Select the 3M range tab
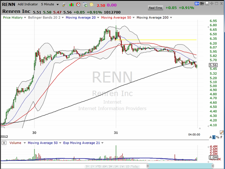Screen dimensions: 225x169 point(110,167)
